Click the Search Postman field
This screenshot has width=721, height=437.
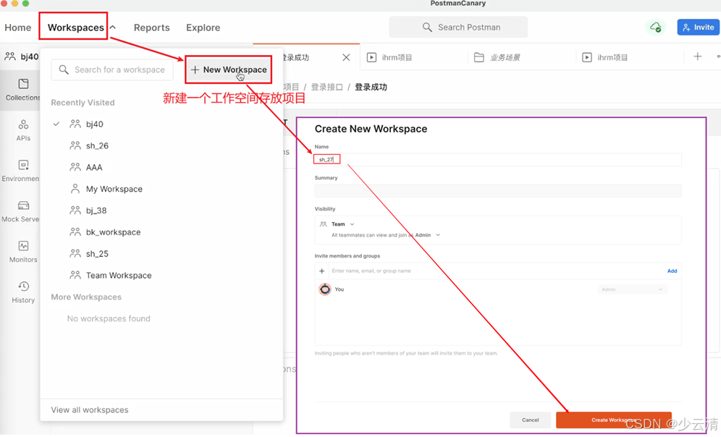(458, 27)
